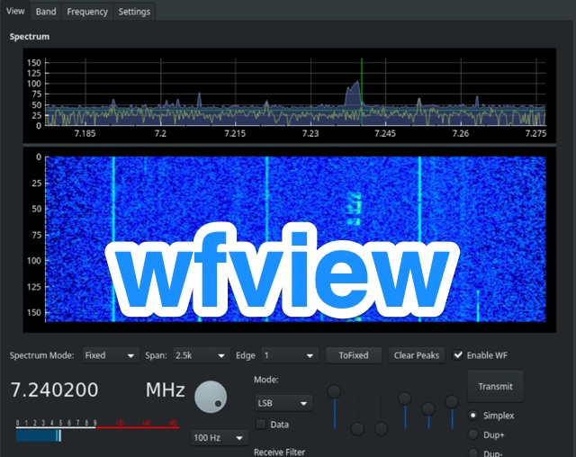Select the Simplex radio button
576x457 pixels.
pyautogui.click(x=473, y=415)
